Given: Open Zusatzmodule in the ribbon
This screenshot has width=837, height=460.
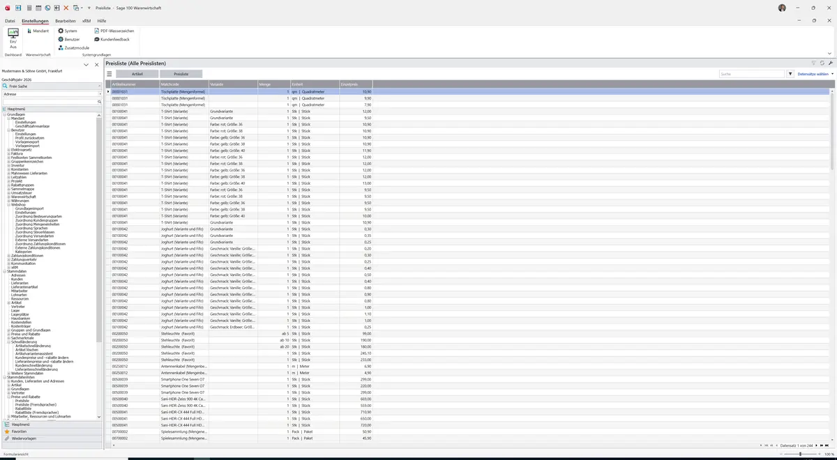Looking at the screenshot, I should (73, 47).
